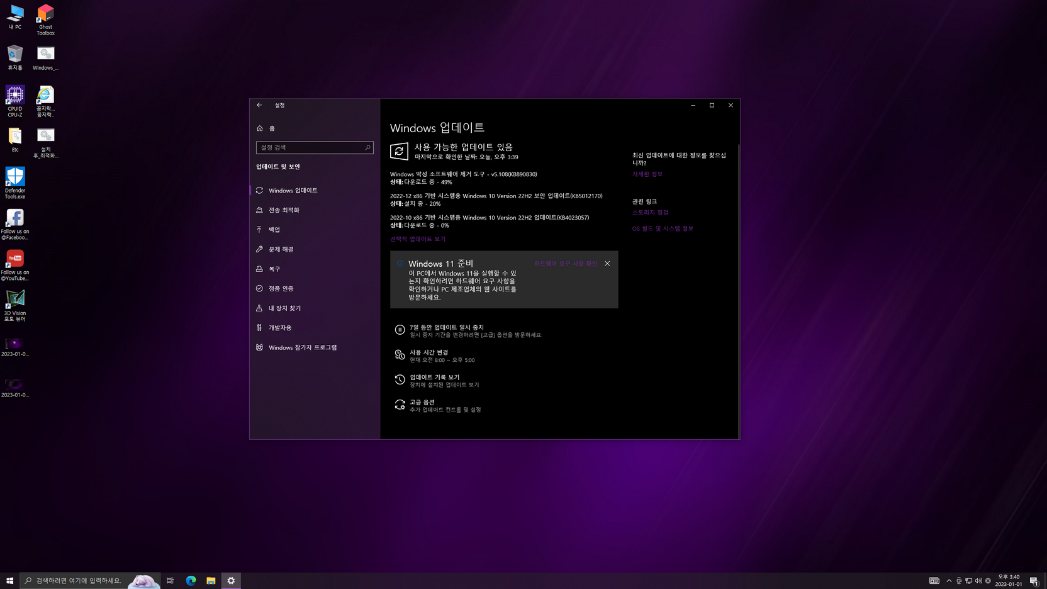Click the info icon in Windows 11 banner
This screenshot has width=1047, height=589.
click(400, 264)
